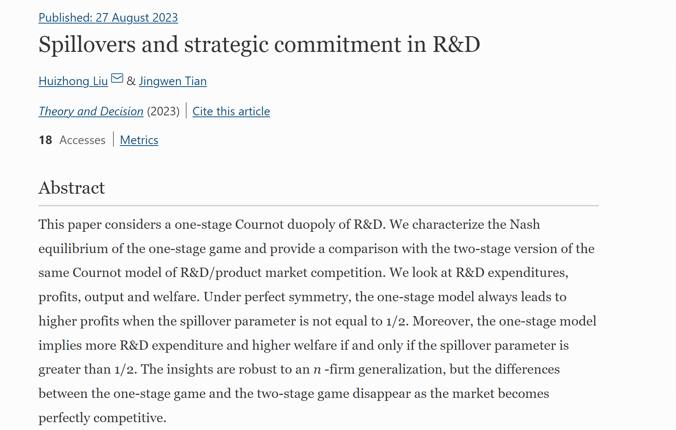Open author Huizhong Liu's profile link

coord(73,81)
